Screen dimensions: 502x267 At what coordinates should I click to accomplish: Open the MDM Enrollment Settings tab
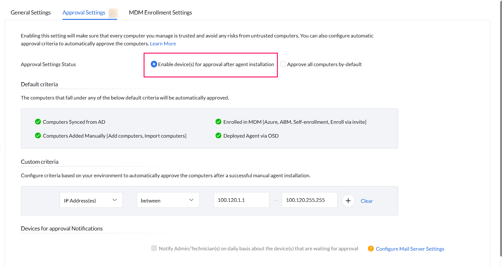160,13
